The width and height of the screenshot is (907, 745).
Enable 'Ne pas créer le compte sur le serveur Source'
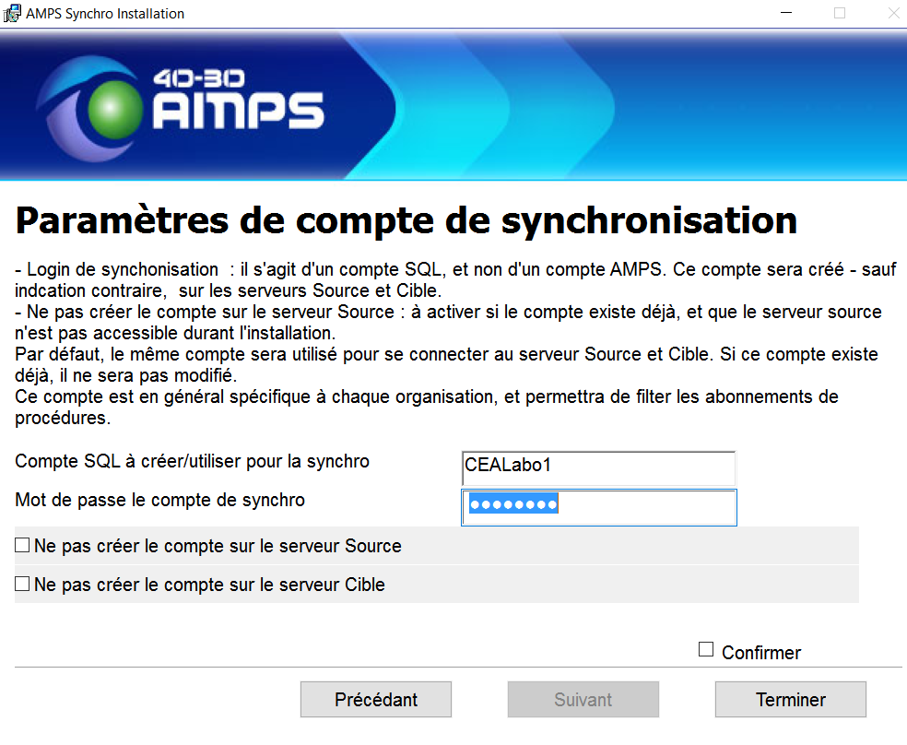tap(23, 546)
